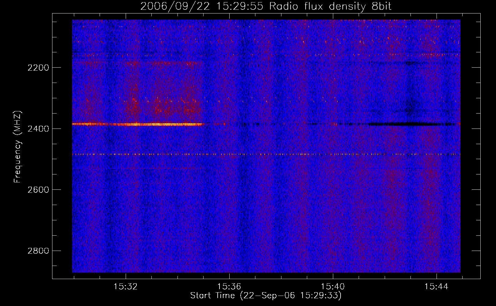Image resolution: width=496 pixels, height=306 pixels.
Task: Select the "Start Time (22-Sep-06 15:29:33)" axis label
Action: (x=266, y=296)
